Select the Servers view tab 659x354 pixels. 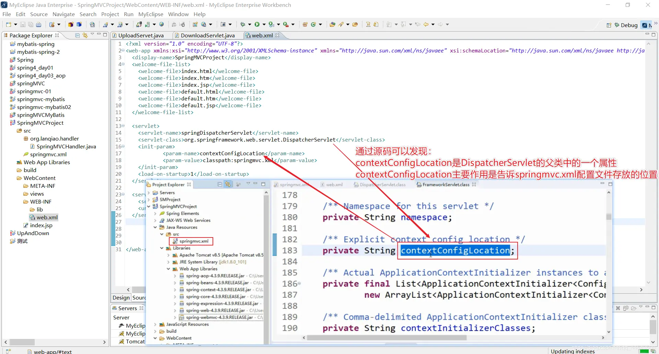tap(127, 308)
